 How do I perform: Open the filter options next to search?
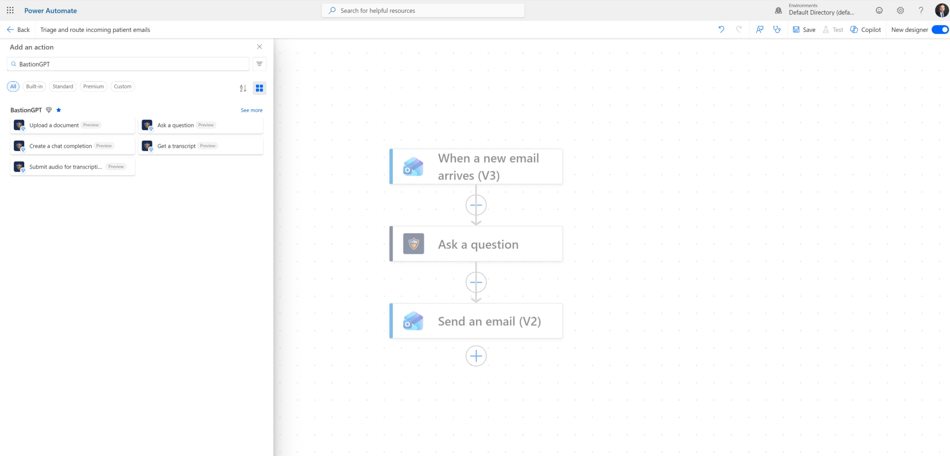259,64
